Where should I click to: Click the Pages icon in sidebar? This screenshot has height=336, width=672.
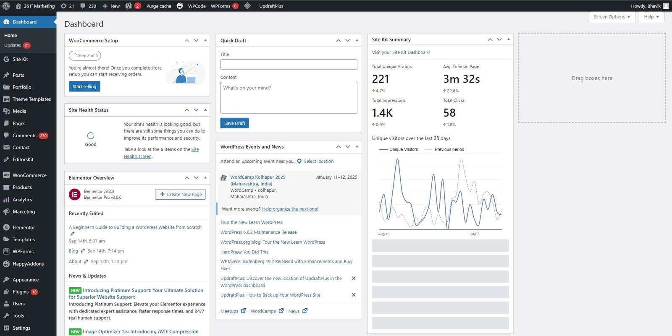pos(6,123)
